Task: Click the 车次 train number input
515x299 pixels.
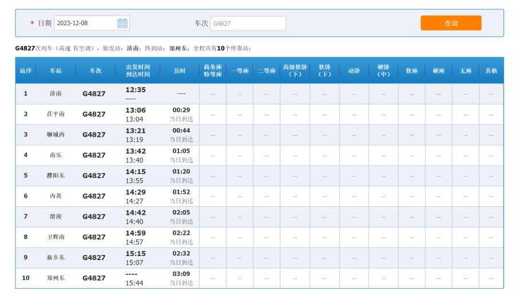Action: pos(248,23)
